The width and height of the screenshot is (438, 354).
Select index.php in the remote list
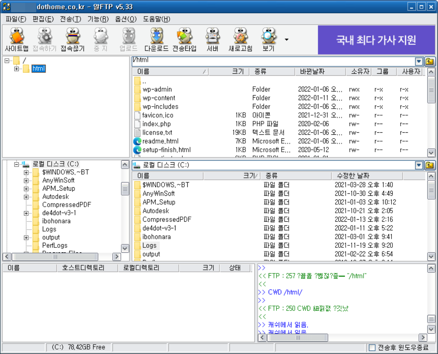[x=156, y=124]
